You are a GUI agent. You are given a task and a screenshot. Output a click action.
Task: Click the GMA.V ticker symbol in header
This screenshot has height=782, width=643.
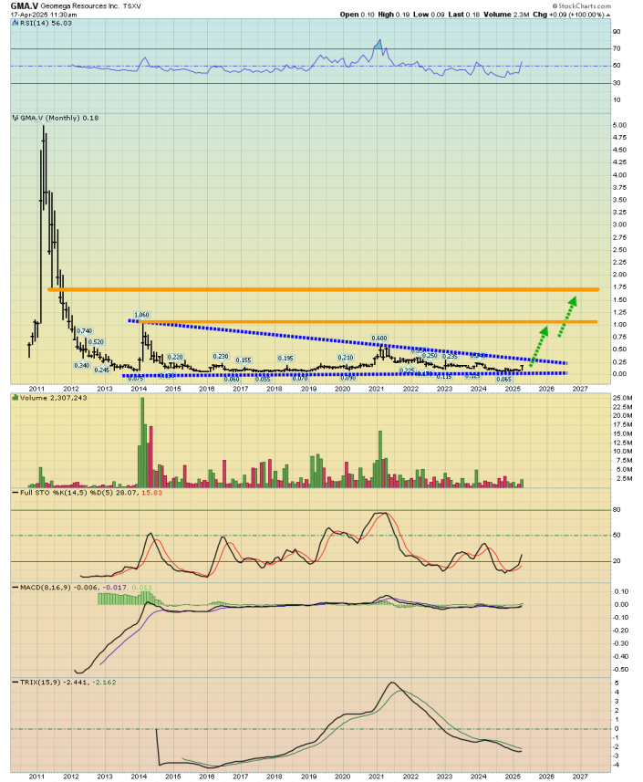click(25, 6)
